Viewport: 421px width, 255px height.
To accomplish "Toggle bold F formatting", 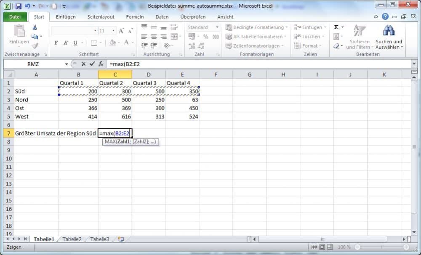I will [56, 42].
